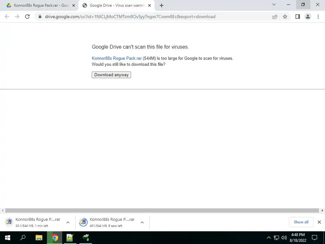Open the green notepad taskbar app
This screenshot has width=325, height=244.
point(70,238)
